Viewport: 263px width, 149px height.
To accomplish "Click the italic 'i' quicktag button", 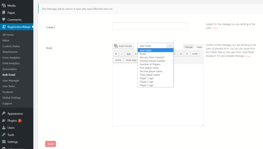I will 122,54.
